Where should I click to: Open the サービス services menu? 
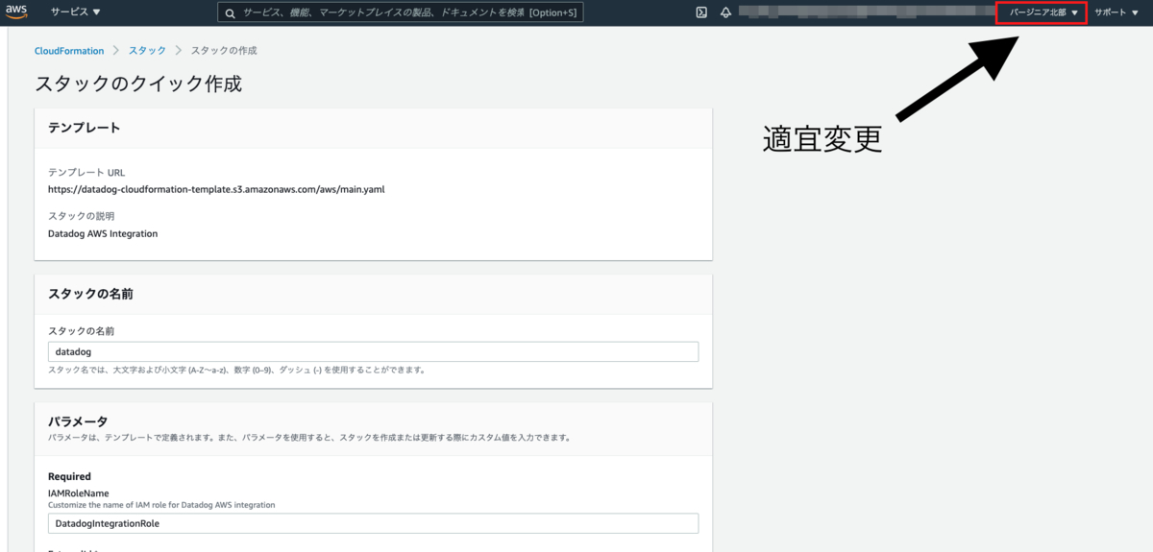click(75, 12)
